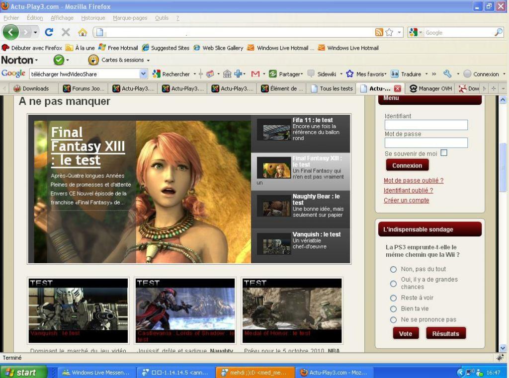Click the Résultats button
This screenshot has height=378, width=509.
445,334
